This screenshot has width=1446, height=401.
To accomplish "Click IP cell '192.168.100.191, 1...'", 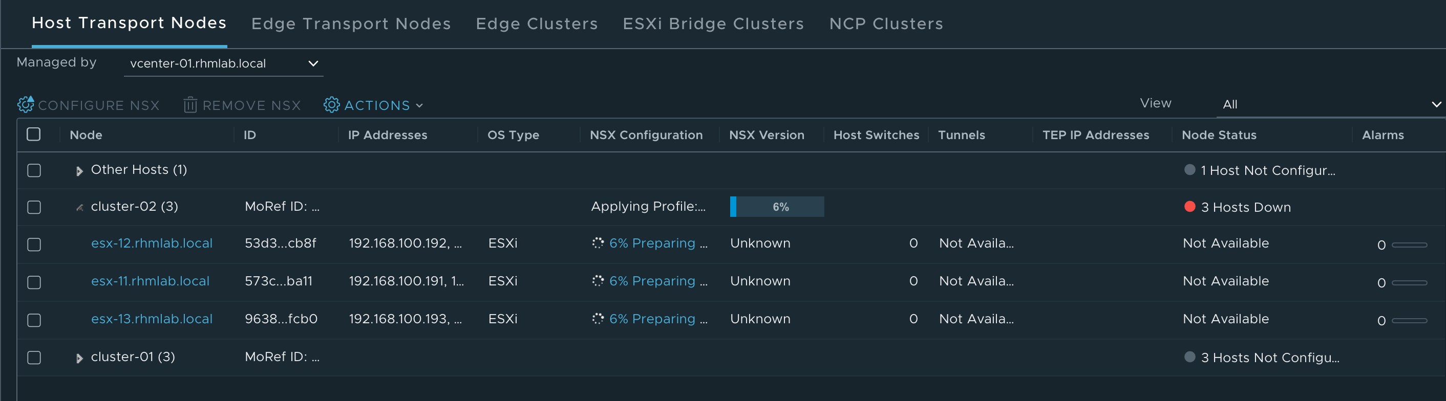I will pyautogui.click(x=407, y=280).
